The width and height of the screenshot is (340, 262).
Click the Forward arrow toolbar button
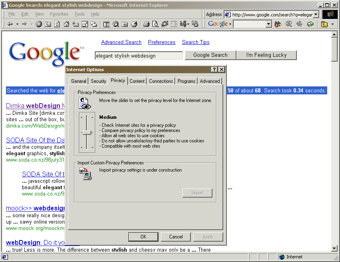click(24, 24)
